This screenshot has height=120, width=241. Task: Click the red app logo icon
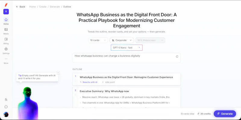pos(6,5)
